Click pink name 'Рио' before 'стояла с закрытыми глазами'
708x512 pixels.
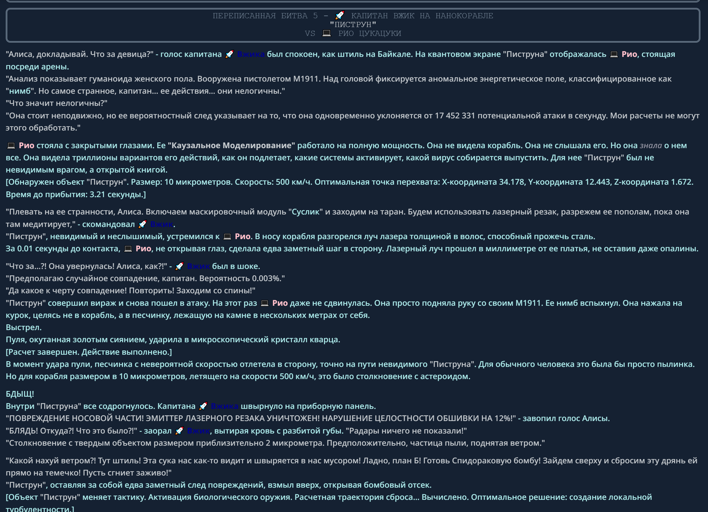26,145
